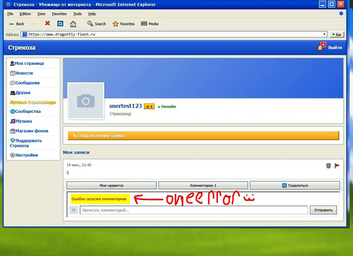353x256 pixels.
Task: Click the post date 19 июл., 21:45
Action: pyautogui.click(x=79, y=165)
